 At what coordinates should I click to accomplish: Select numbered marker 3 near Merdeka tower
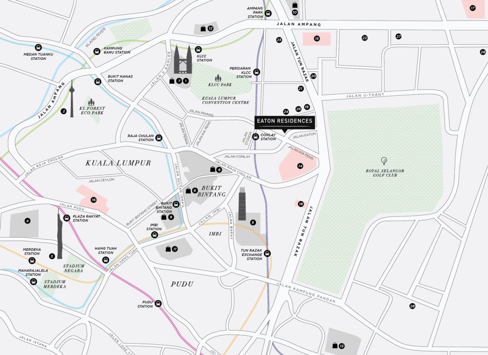pyautogui.click(x=52, y=256)
